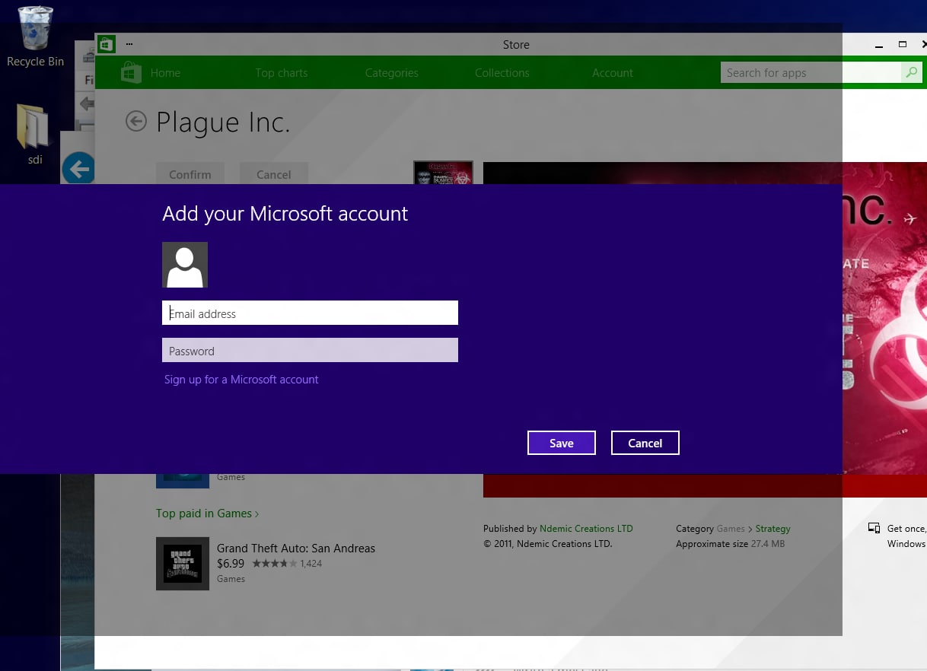Click the Store shopping bag logo

pos(132,72)
